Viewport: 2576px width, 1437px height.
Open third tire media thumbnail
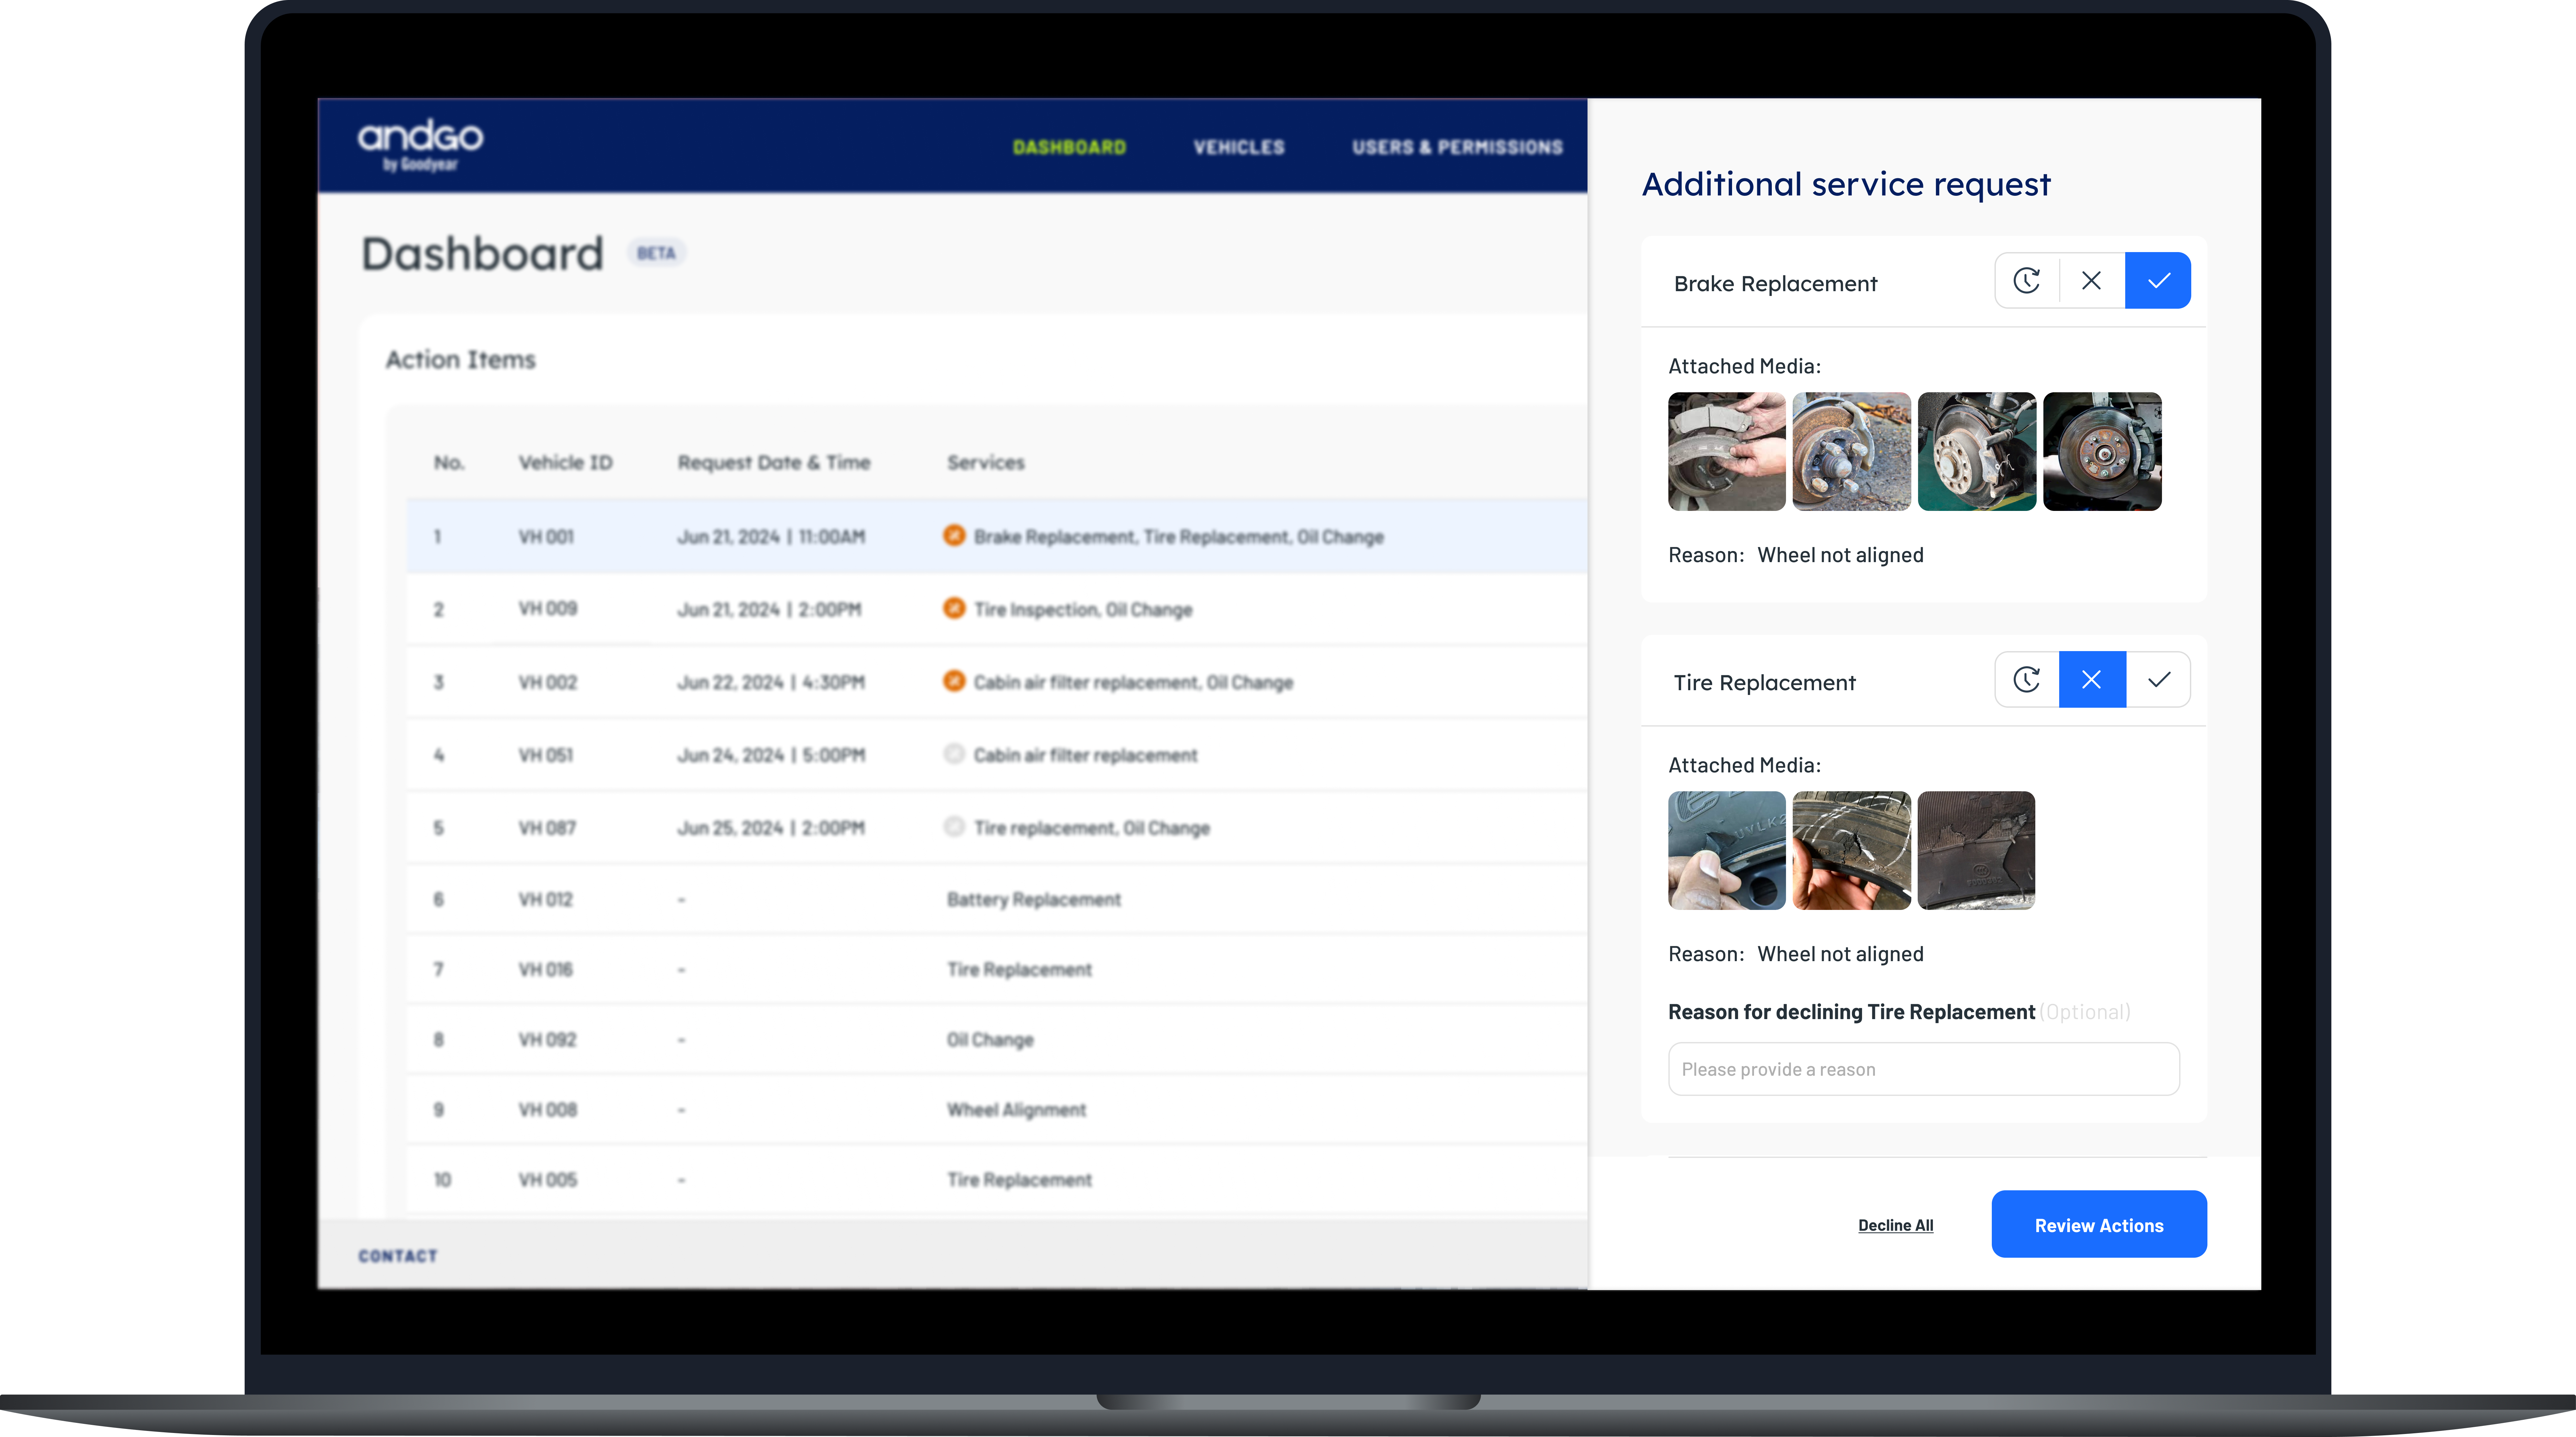(1977, 851)
